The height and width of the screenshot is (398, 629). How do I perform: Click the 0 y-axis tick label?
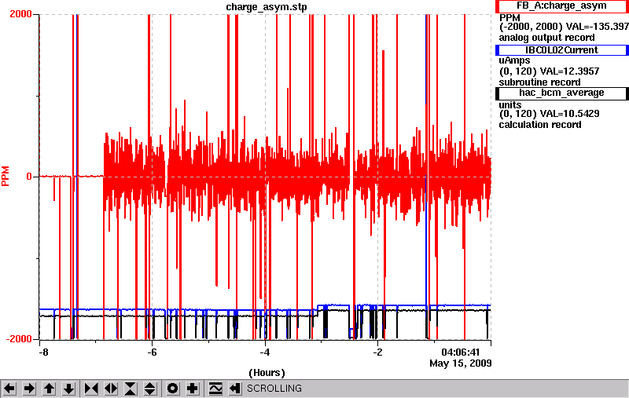click(29, 177)
